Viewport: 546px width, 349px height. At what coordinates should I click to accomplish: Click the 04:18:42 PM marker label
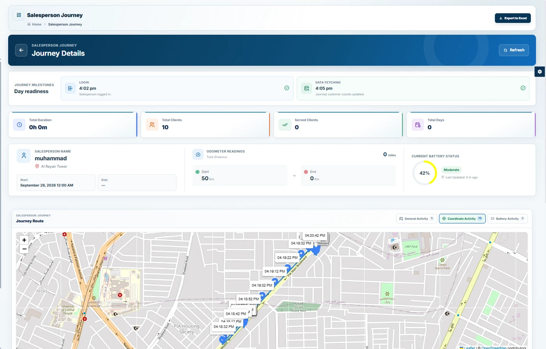pos(236,314)
